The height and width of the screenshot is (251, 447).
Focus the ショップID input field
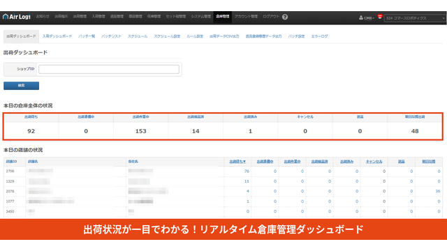coord(109,69)
